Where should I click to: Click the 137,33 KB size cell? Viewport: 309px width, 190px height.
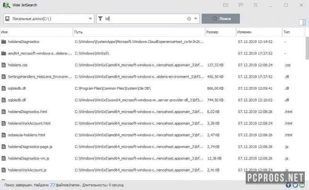coord(215,65)
